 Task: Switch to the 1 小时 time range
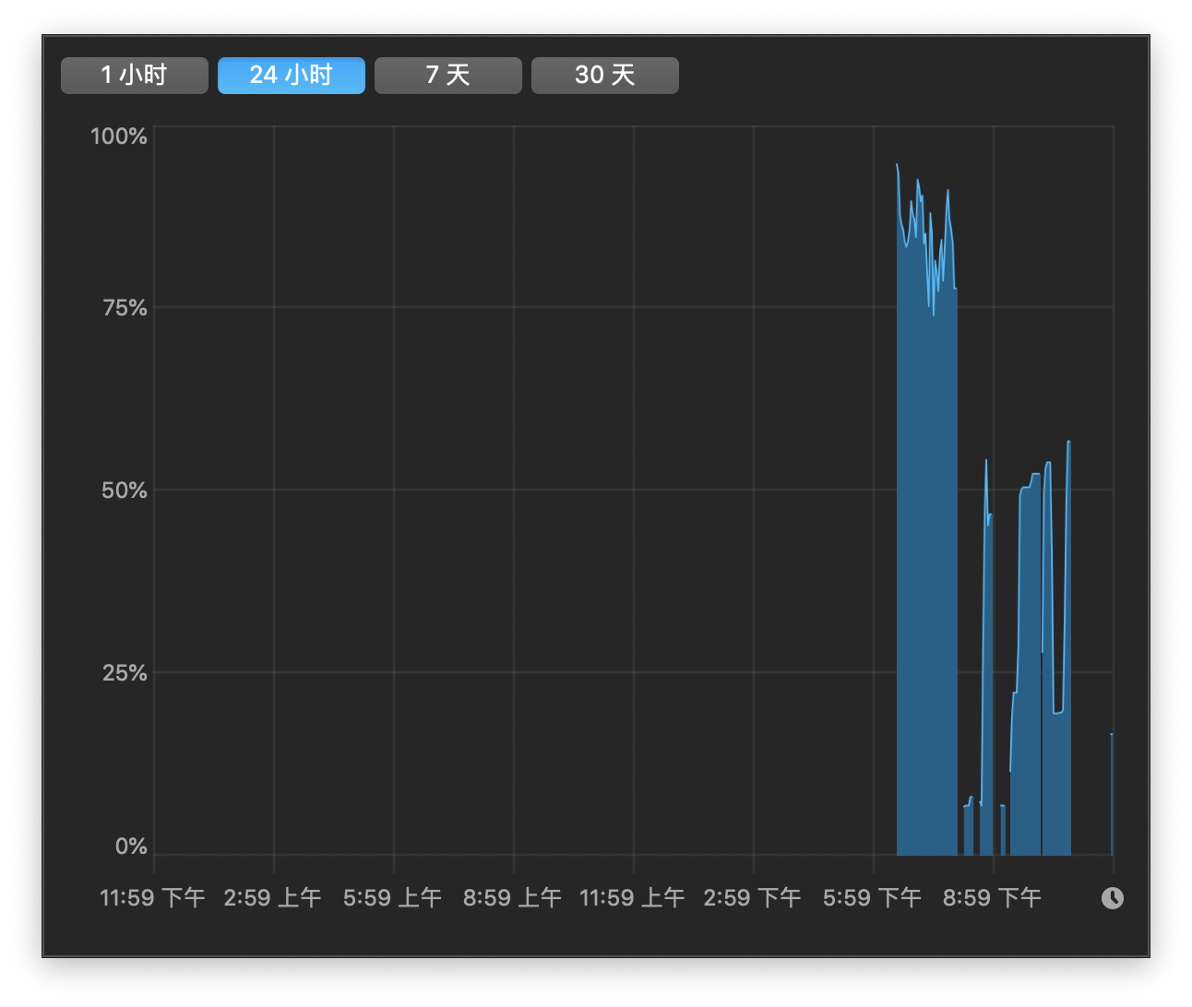(x=135, y=76)
